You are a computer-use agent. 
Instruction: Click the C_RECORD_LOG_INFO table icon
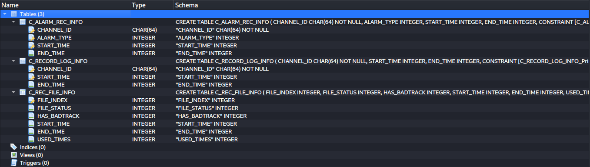point(23,61)
